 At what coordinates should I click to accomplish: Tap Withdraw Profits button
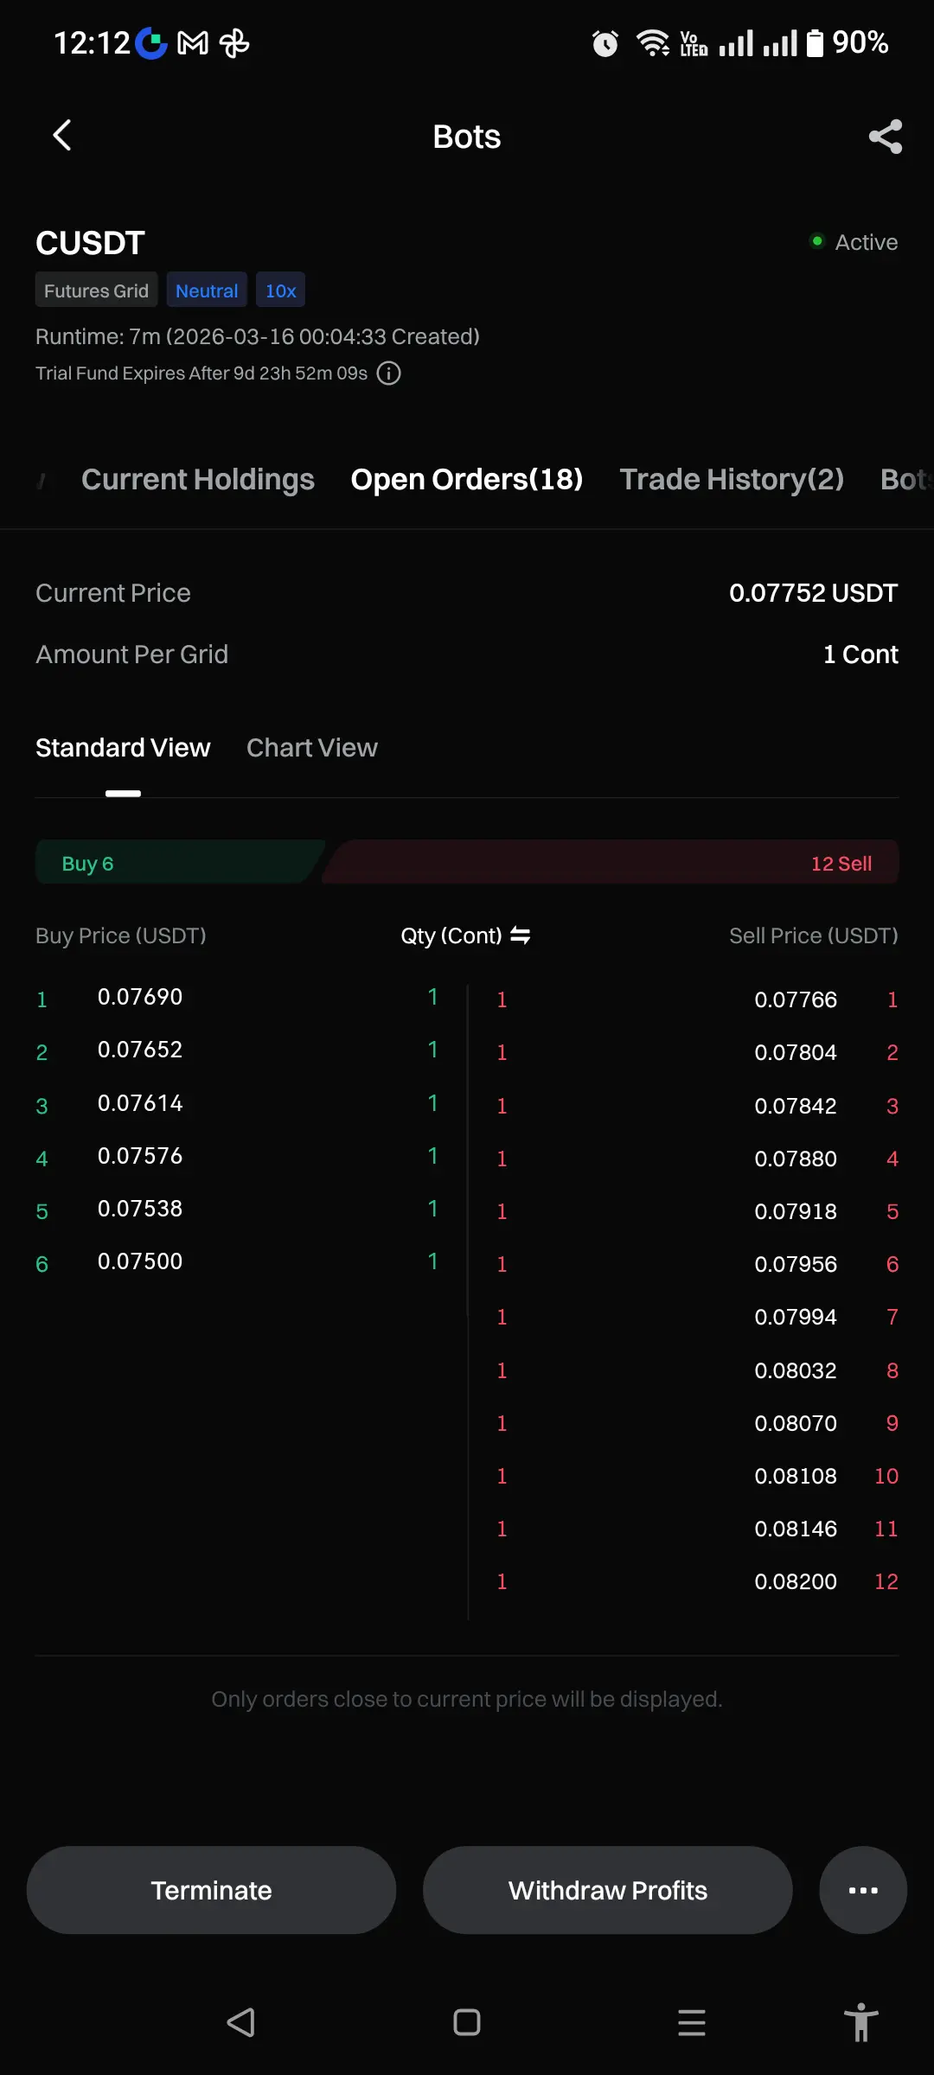(607, 1890)
